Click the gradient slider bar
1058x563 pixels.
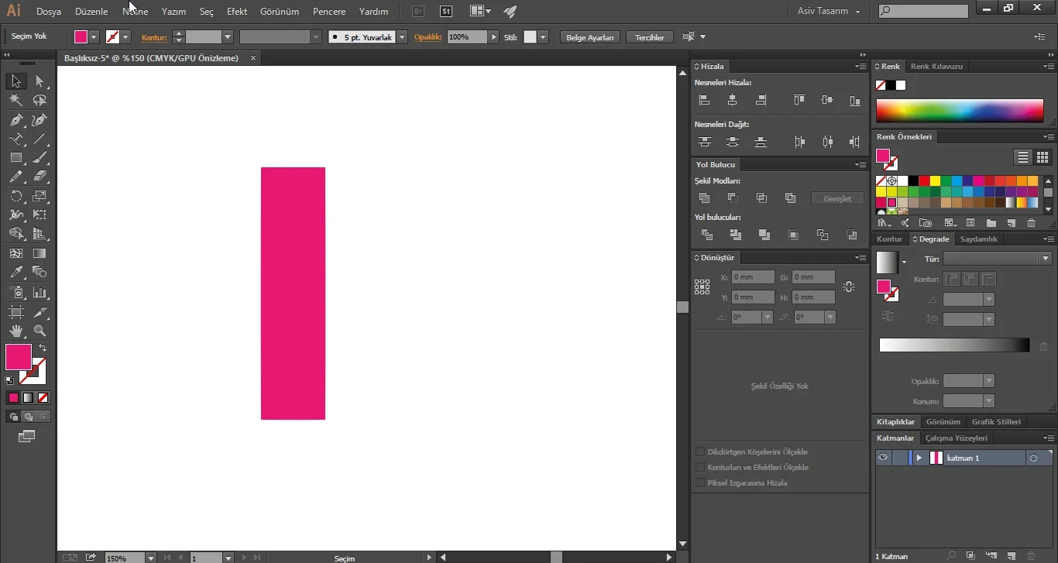[954, 345]
